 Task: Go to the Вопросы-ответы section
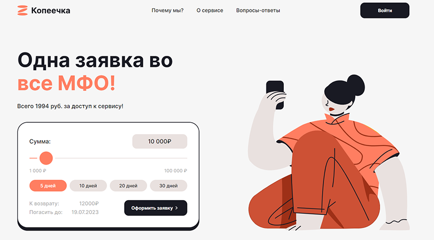(258, 10)
